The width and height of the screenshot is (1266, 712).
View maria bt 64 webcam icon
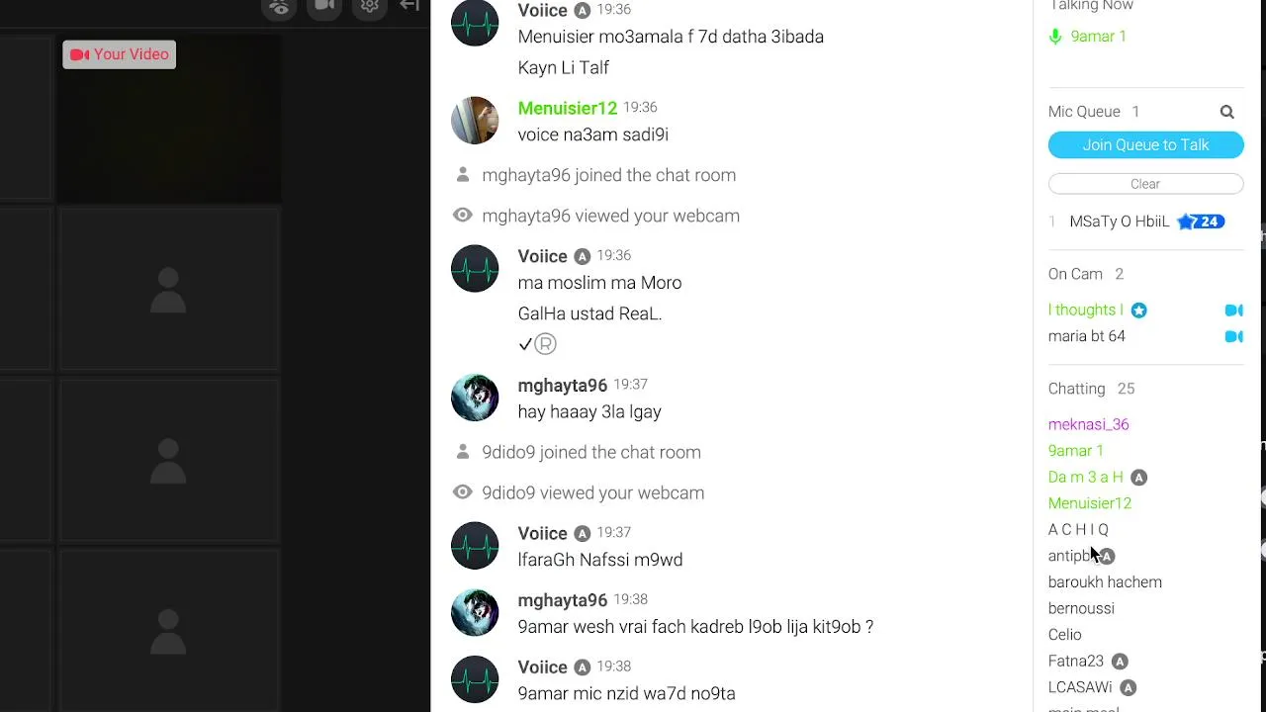coord(1233,336)
